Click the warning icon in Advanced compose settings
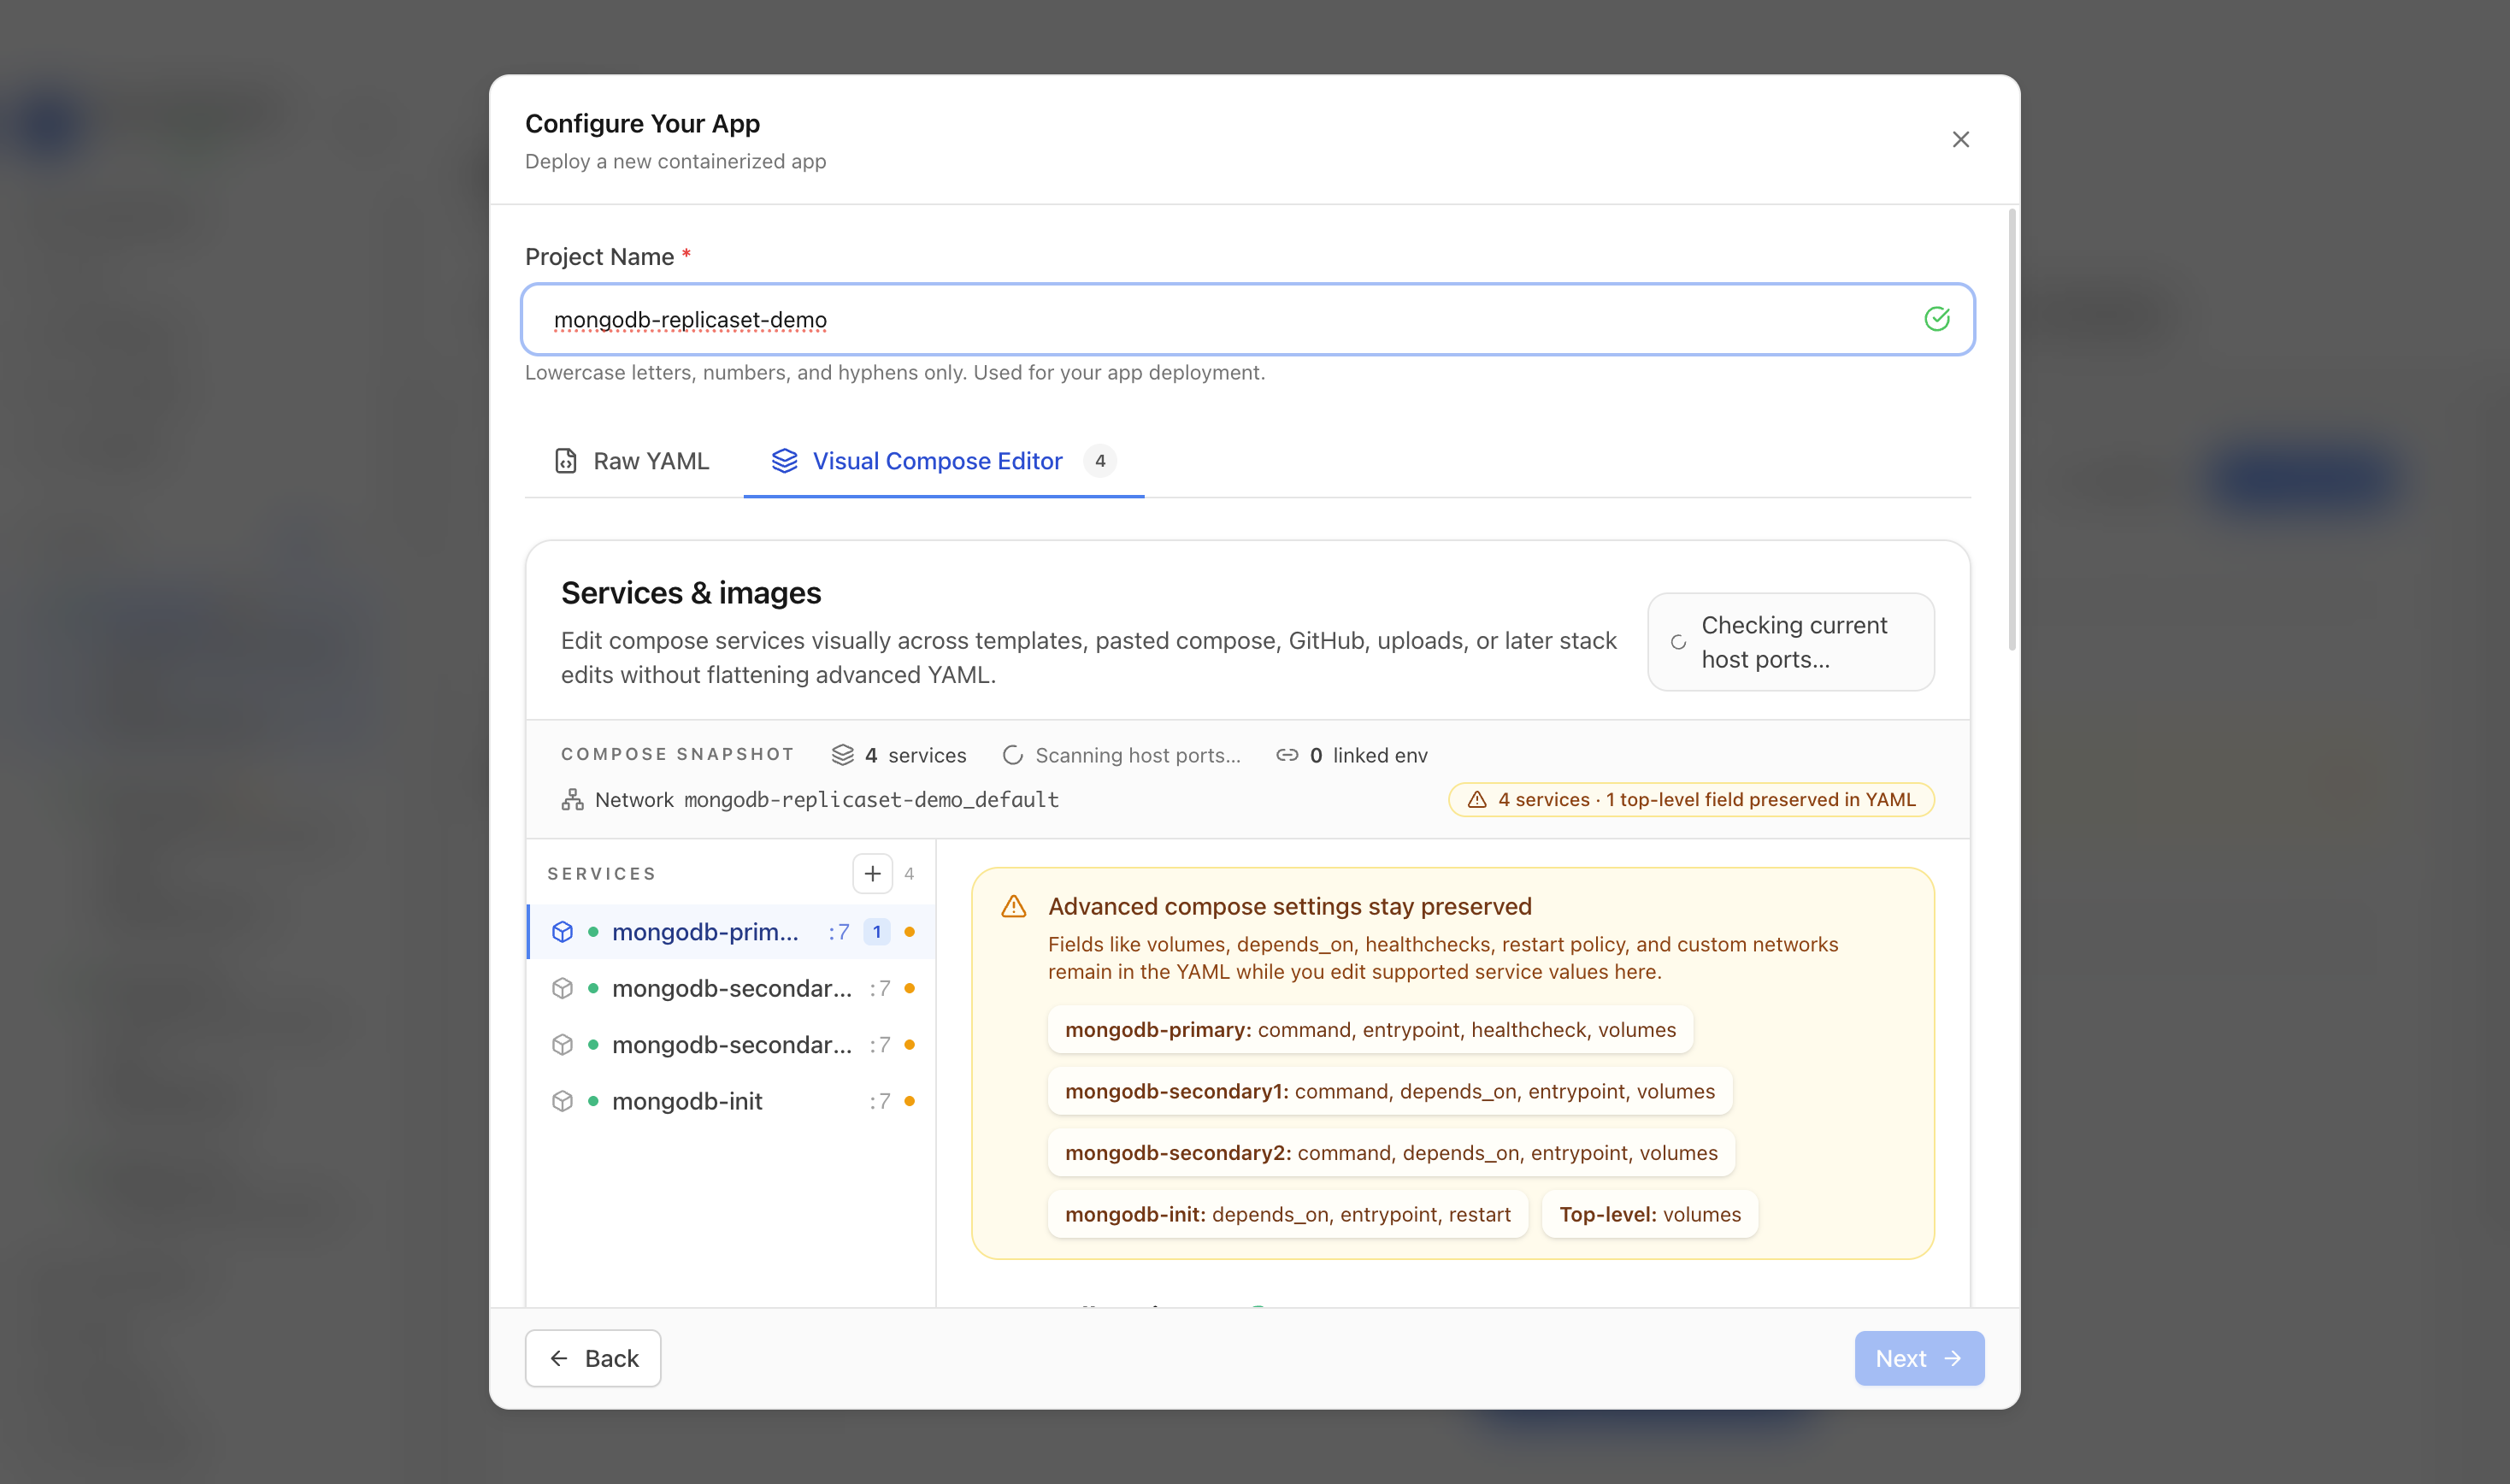 point(1013,907)
